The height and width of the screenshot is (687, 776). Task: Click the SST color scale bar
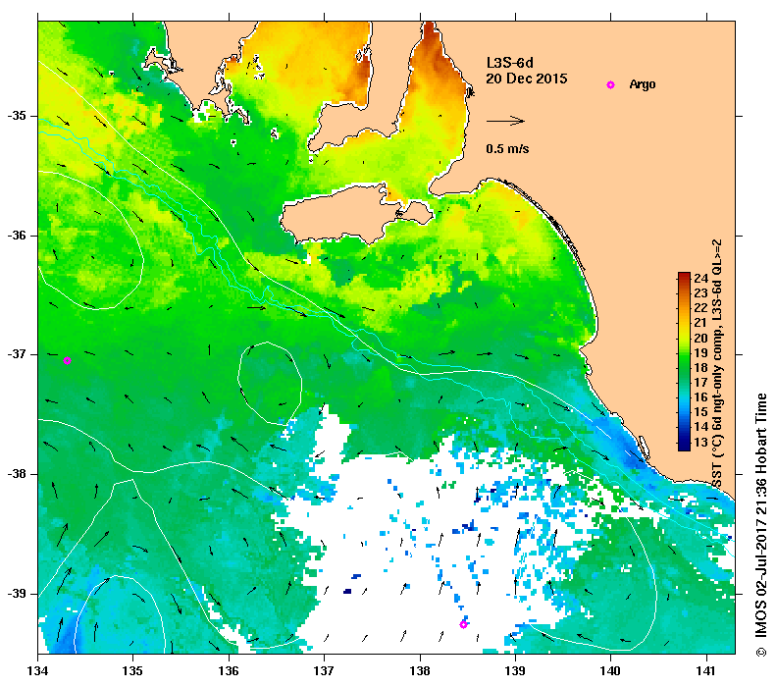[684, 361]
